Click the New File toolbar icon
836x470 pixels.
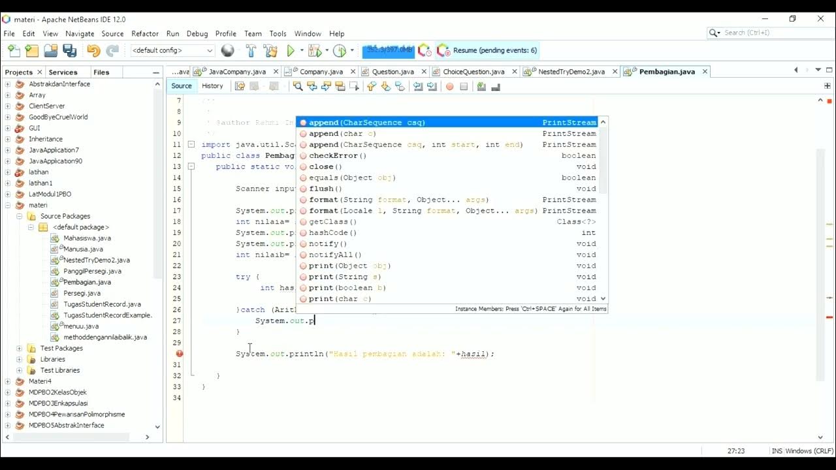(x=14, y=50)
